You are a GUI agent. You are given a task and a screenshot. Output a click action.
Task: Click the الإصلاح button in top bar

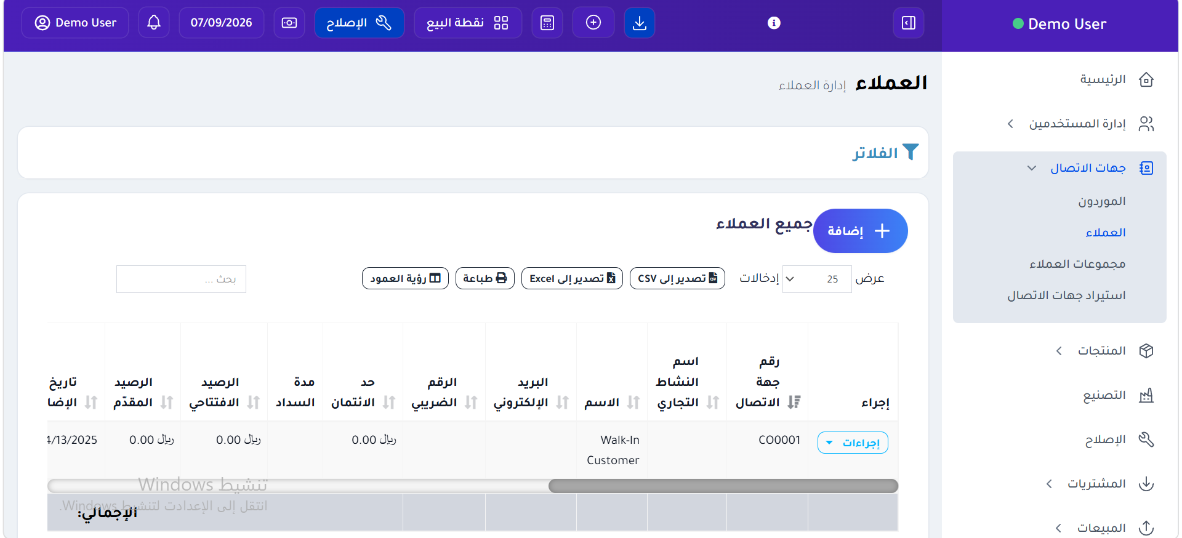pos(360,23)
